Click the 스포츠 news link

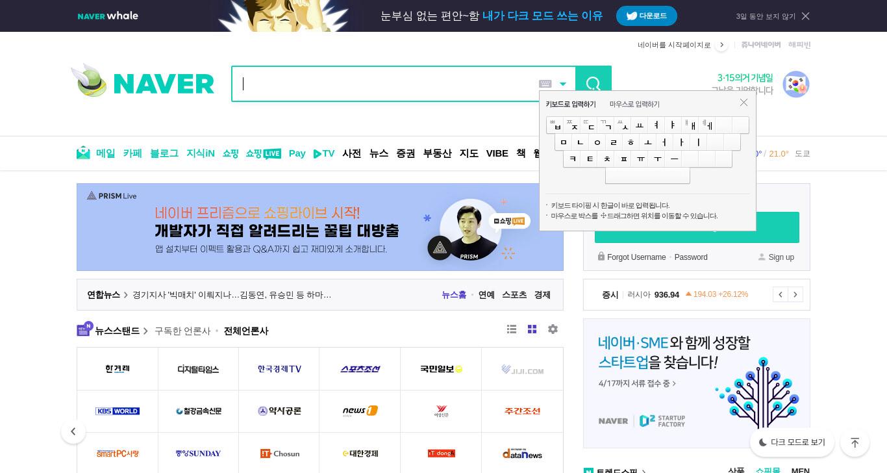(514, 295)
